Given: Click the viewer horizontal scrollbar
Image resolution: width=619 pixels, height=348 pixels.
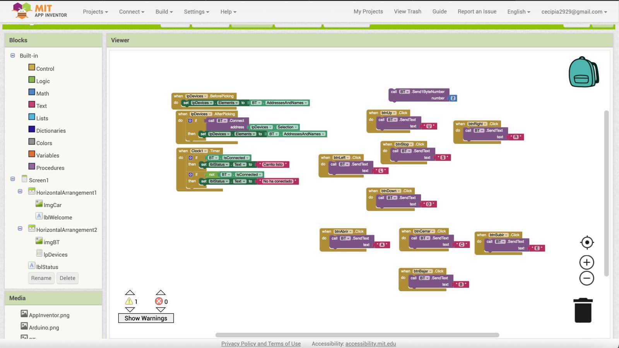Looking at the screenshot, I should tap(357, 335).
